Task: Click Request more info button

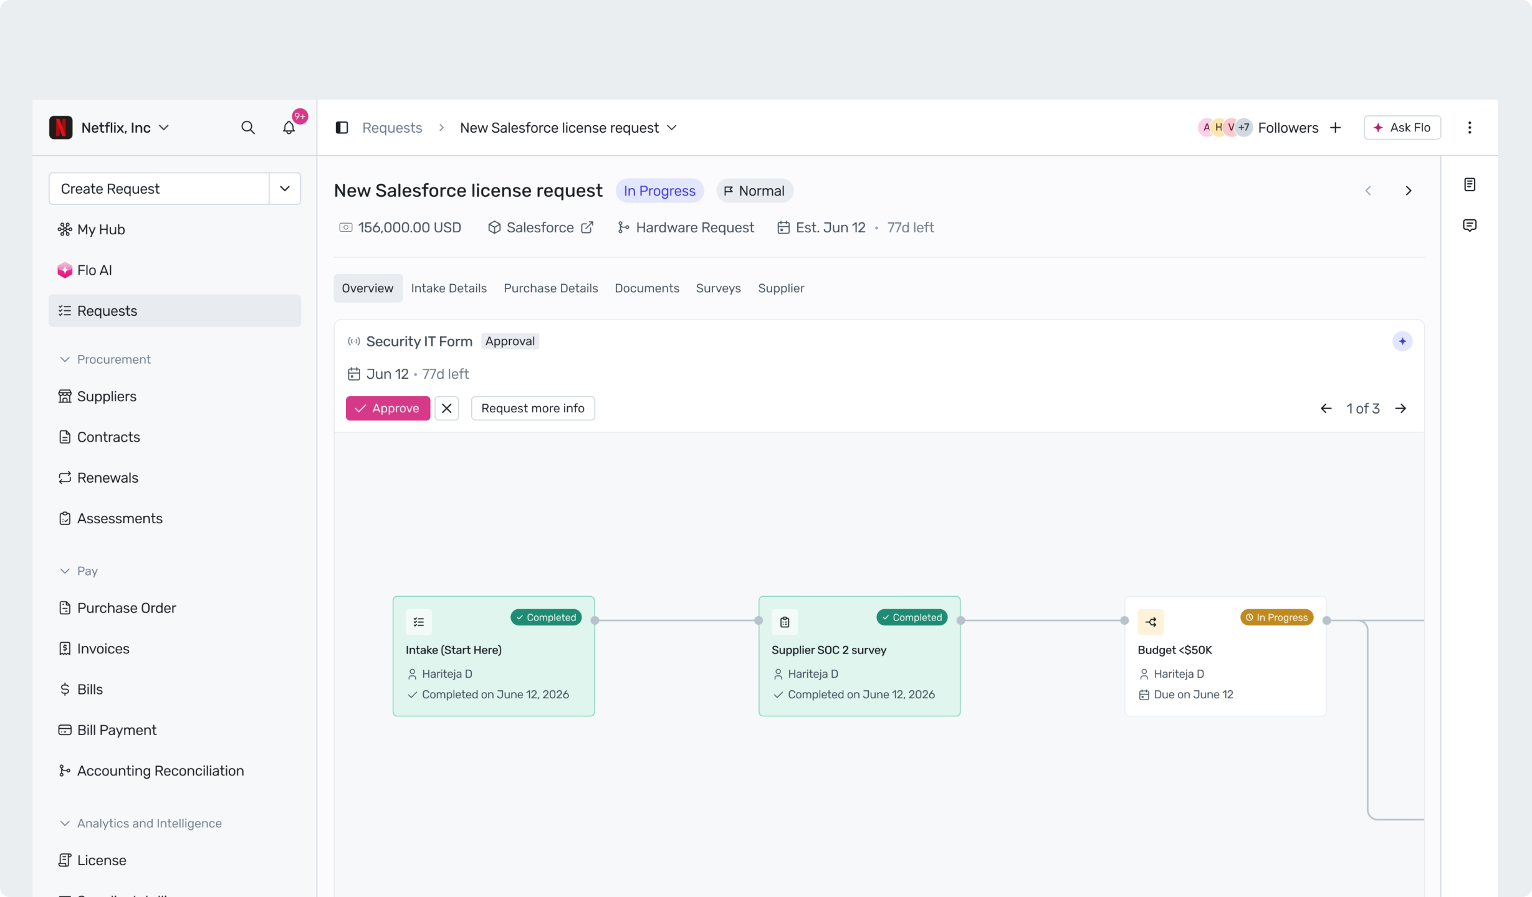Action: (x=533, y=409)
